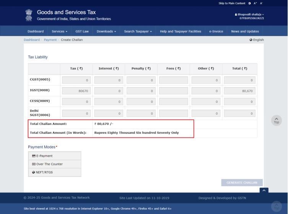Expand the Search Taxpayer menu
Screen dimensions: 288x214
point(138,31)
